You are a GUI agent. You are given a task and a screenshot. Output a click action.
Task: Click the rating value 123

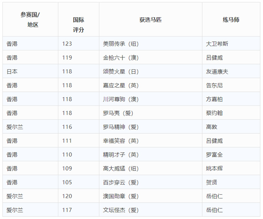coord(67,43)
